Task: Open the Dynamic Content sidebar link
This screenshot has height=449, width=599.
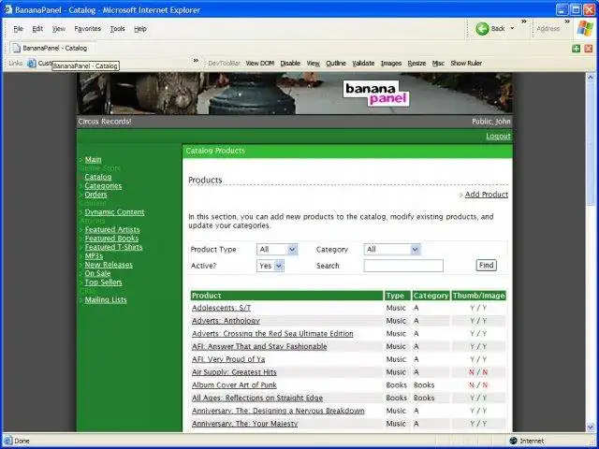Action: (x=114, y=212)
